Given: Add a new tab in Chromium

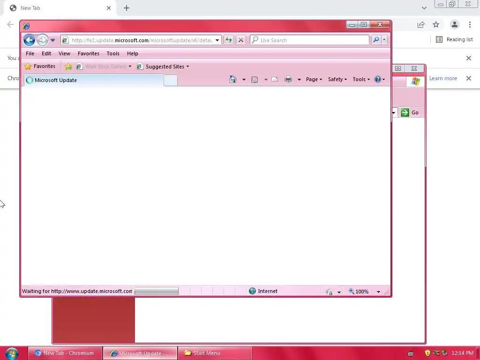Looking at the screenshot, I should 127,8.
